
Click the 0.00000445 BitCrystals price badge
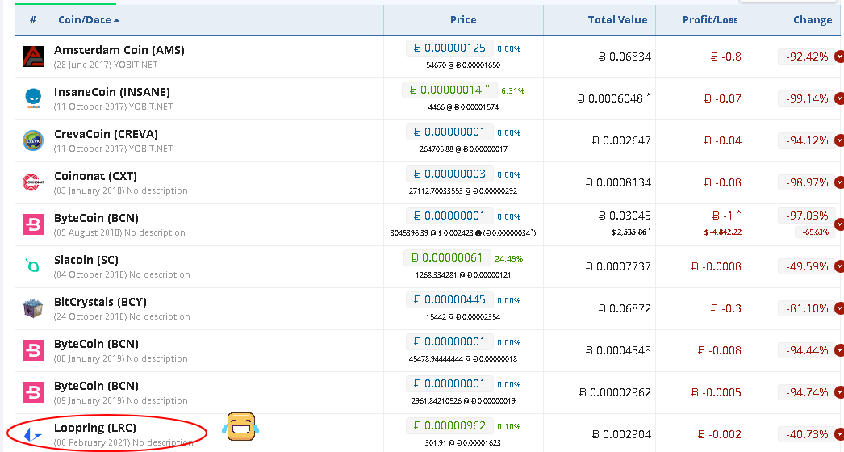click(449, 300)
